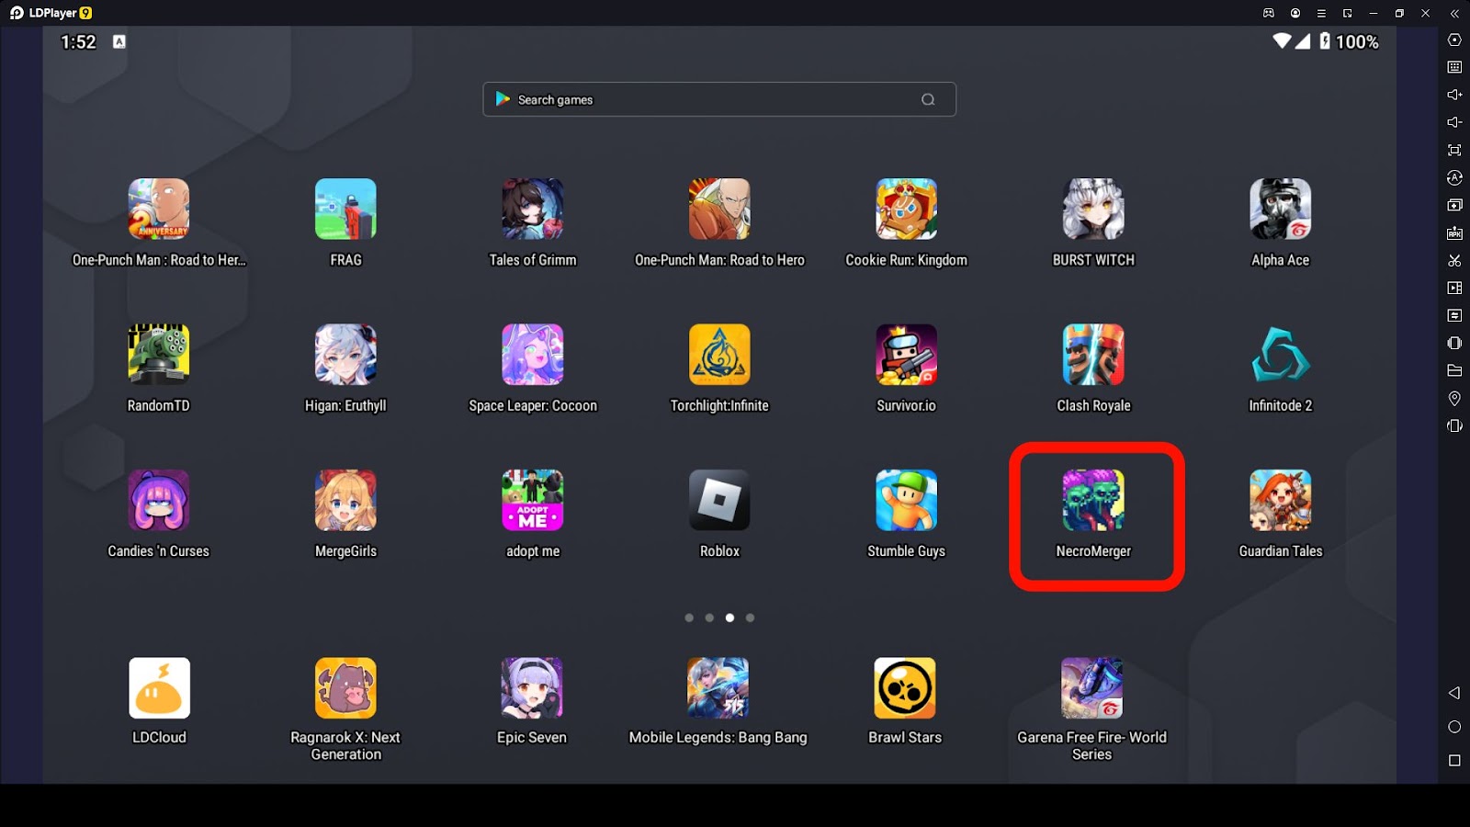Click the scissors screenshot icon
The width and height of the screenshot is (1470, 827).
coord(1454,260)
